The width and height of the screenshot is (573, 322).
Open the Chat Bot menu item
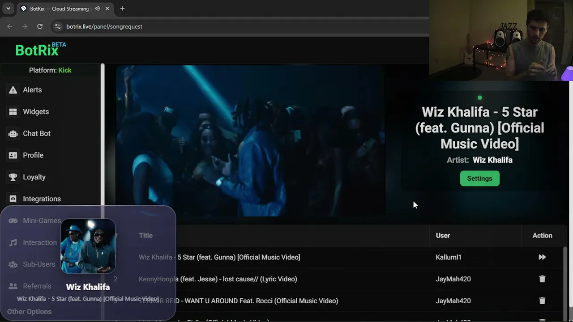(x=37, y=133)
